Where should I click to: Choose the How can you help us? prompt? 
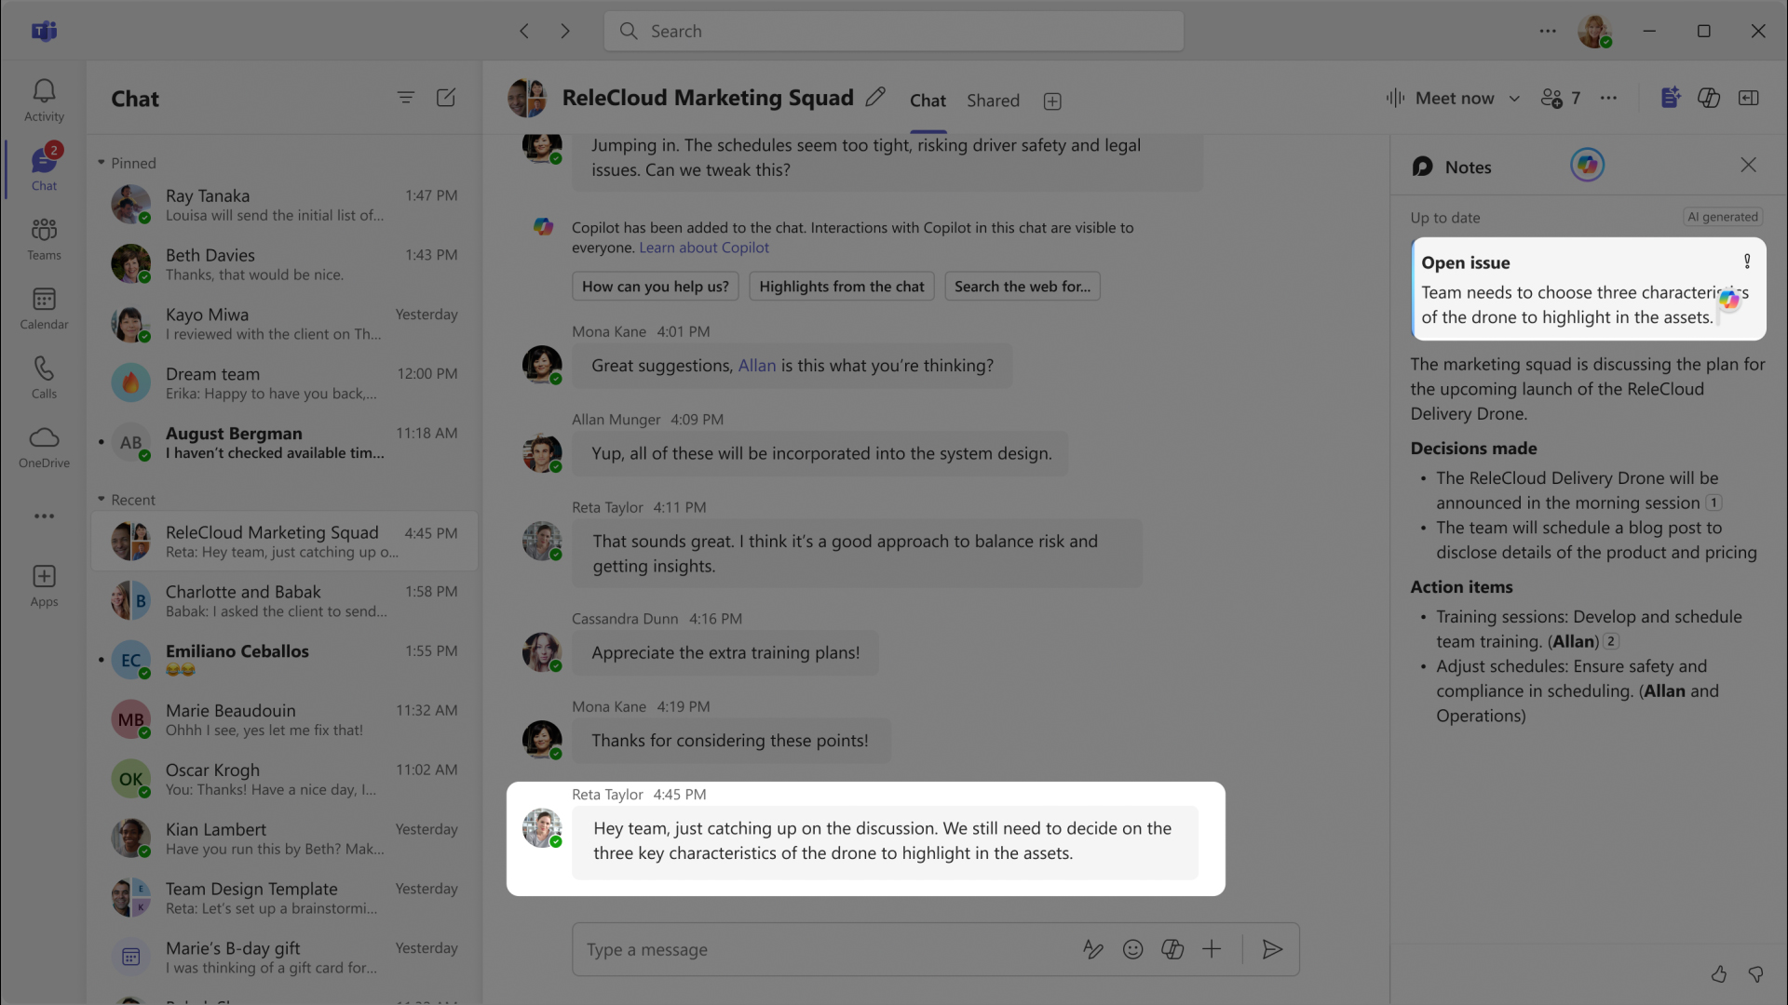coord(656,287)
